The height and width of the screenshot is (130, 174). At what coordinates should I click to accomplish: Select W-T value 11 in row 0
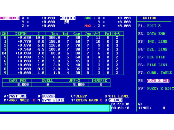98,37
